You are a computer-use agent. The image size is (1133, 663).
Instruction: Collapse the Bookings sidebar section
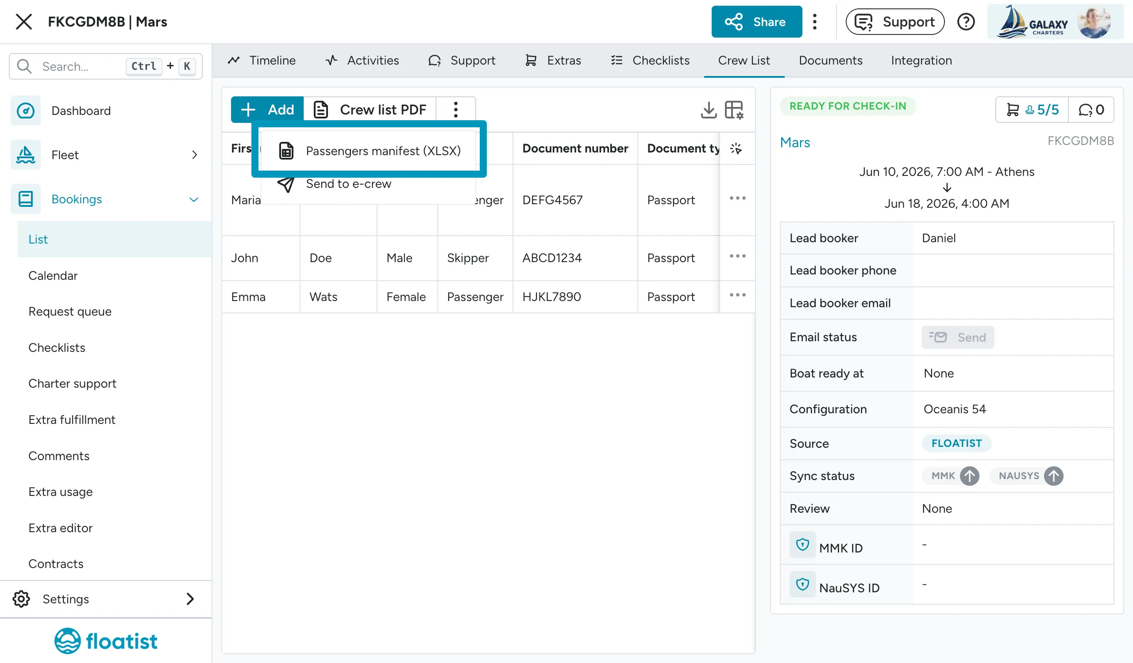[x=194, y=199]
